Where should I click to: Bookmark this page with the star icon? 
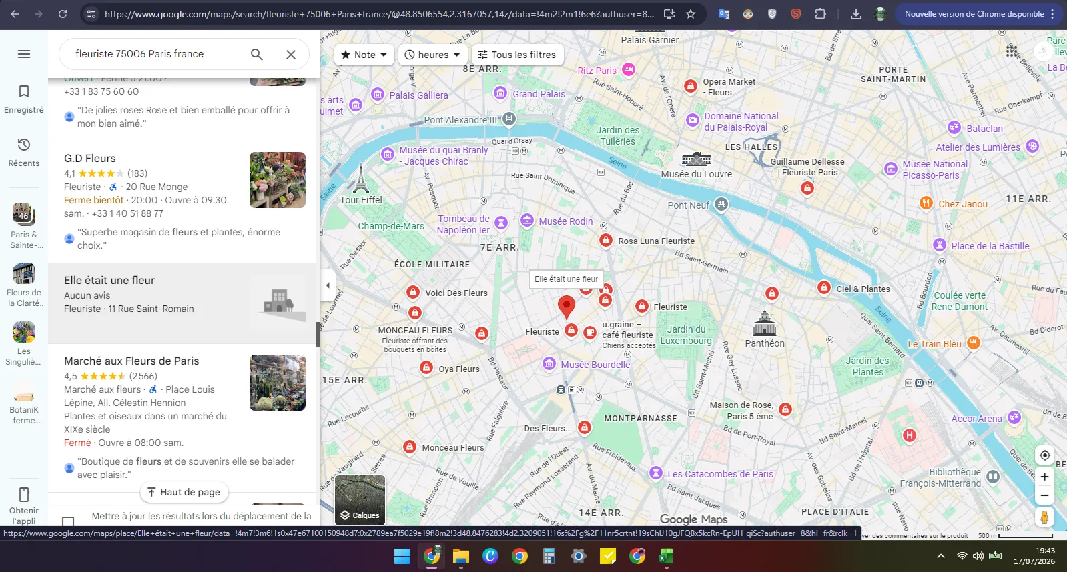(691, 14)
